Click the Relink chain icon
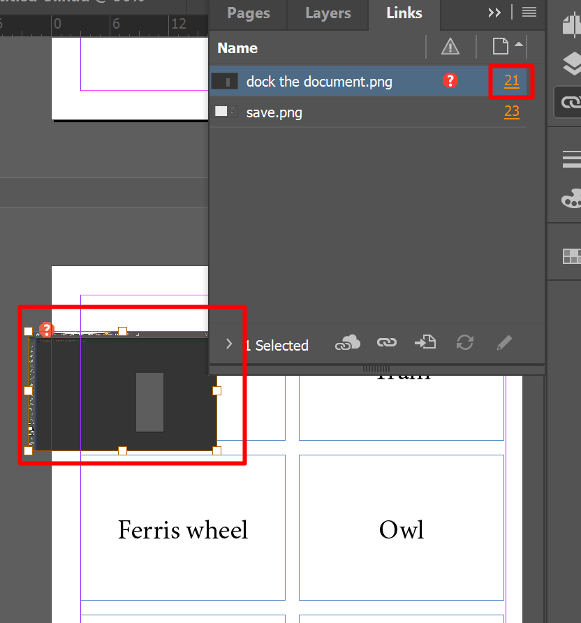The height and width of the screenshot is (623, 581). [387, 342]
